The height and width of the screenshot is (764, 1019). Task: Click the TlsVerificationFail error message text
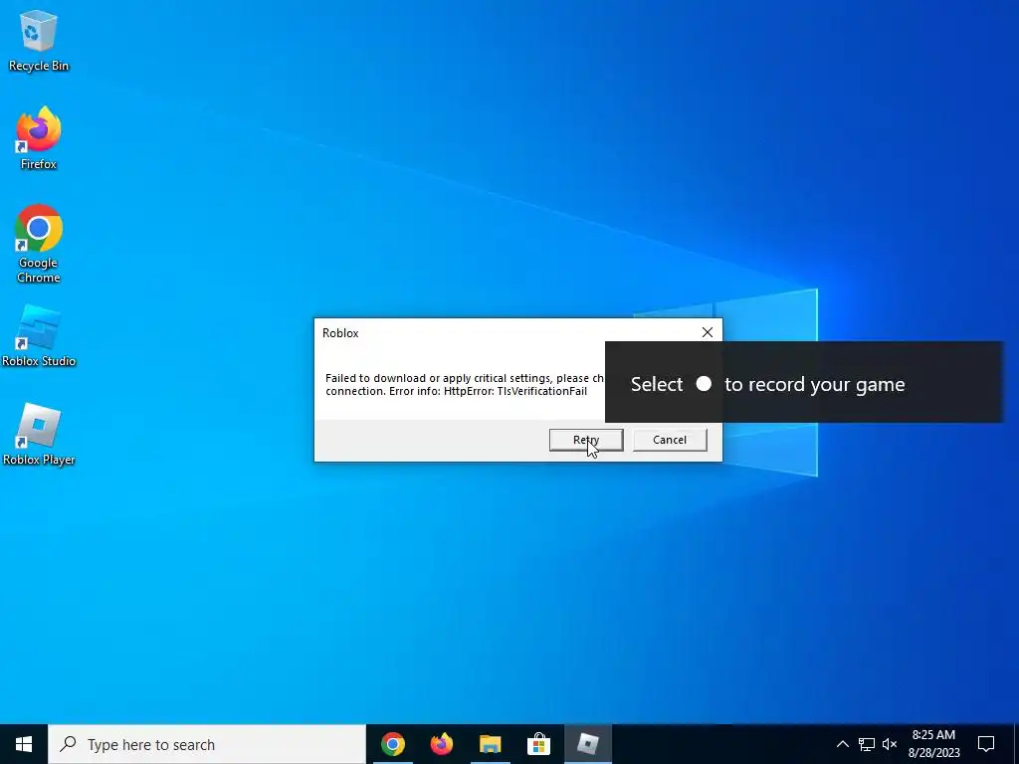pyautogui.click(x=466, y=385)
